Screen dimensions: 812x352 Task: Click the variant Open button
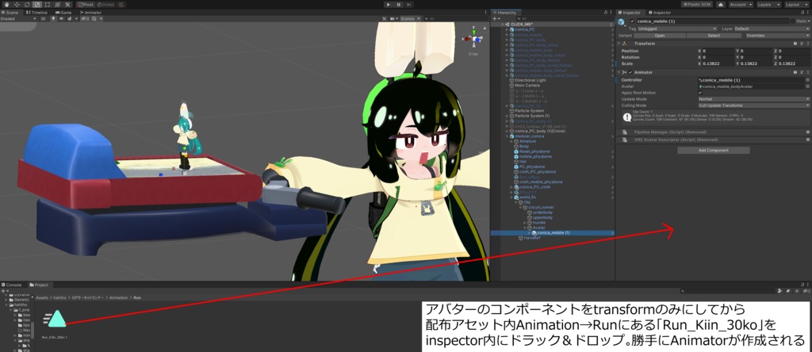coord(660,36)
